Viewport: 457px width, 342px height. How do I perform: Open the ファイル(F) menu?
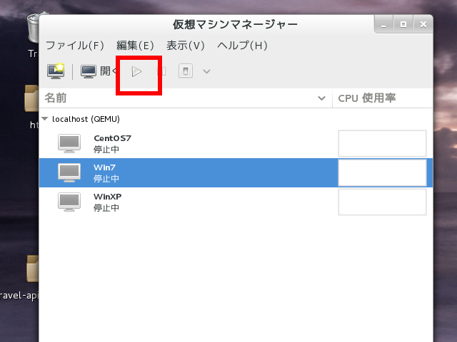(75, 46)
